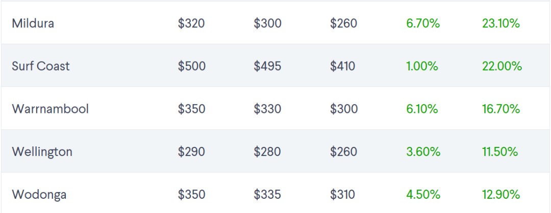
Task: Click Warrnambool's 16.70% change value
Action: point(500,109)
